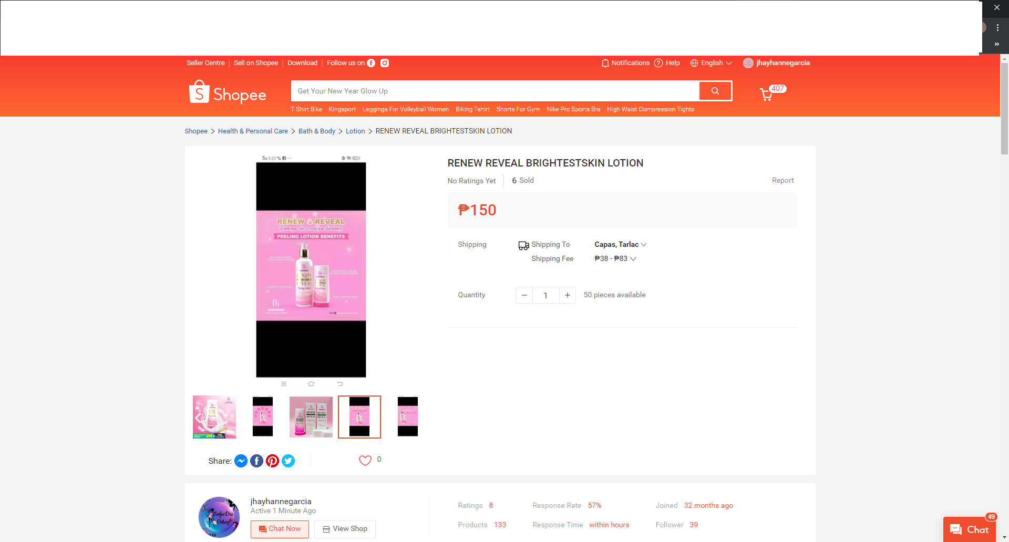
Task: Click the scrollbar down arrow
Action: click(x=1004, y=537)
